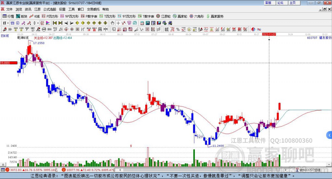The width and height of the screenshot is (332, 179).
Task: Jump to first bar with green skip-start icon
Action: click(x=55, y=23)
